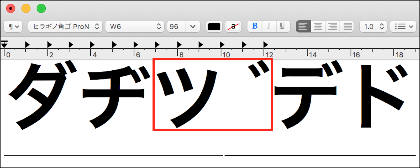The image size is (420, 168).
Task: Open the black text color swatch
Action: (x=214, y=27)
